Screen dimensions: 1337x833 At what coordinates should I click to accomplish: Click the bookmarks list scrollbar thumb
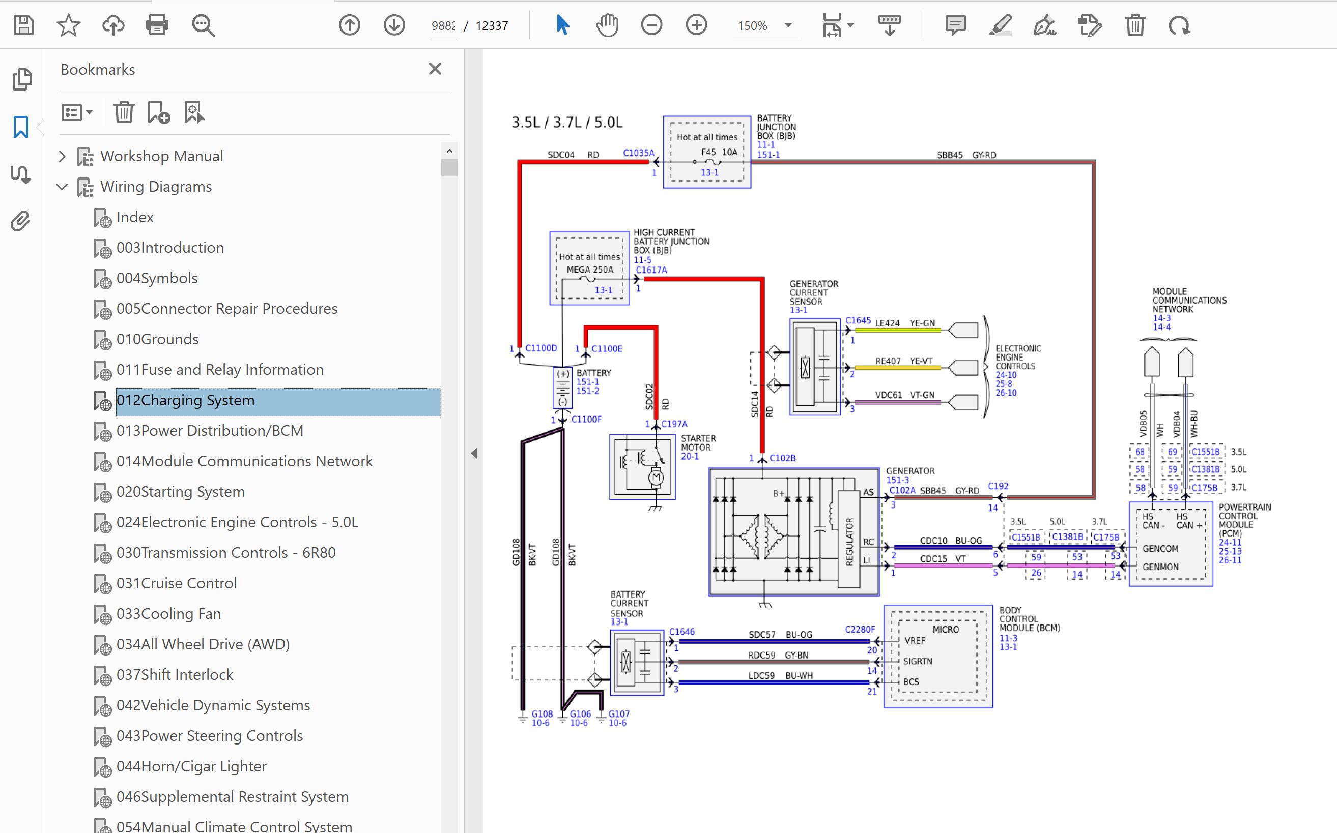449,167
